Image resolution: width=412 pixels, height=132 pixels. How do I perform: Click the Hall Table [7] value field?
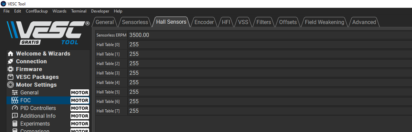[270, 111]
